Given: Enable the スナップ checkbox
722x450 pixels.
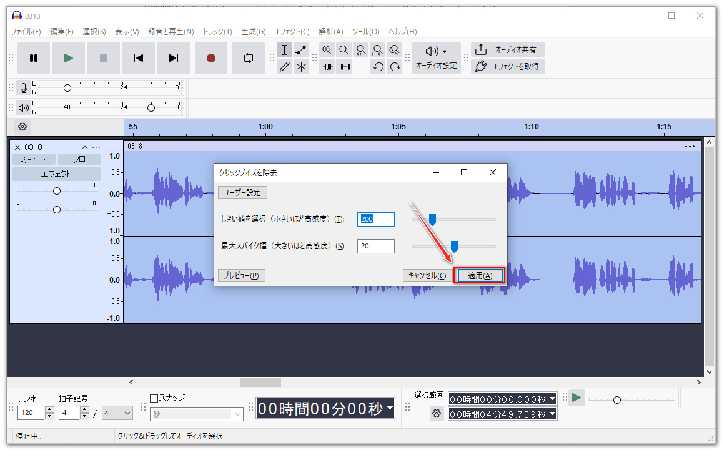Looking at the screenshot, I should click(x=154, y=398).
